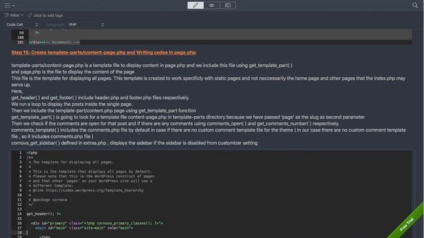Click the '@package cornova' comment line

pyautogui.click(x=48, y=200)
